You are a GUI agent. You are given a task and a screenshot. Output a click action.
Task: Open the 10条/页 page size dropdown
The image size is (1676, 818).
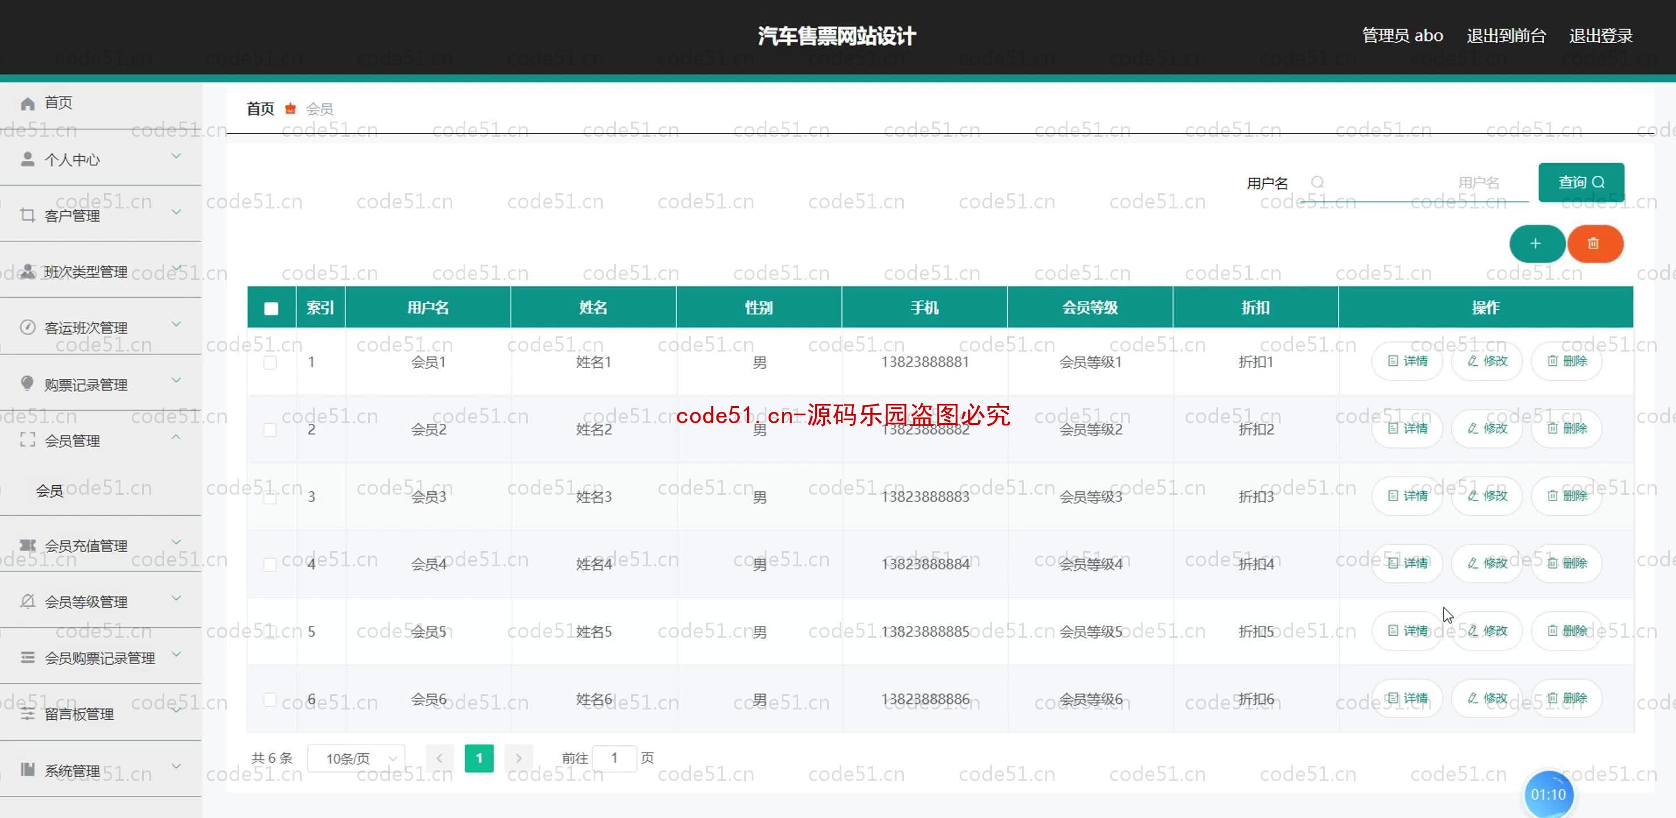[357, 758]
